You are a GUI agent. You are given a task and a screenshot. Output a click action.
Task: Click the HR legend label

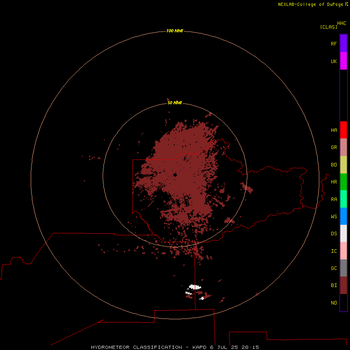coord(334,182)
